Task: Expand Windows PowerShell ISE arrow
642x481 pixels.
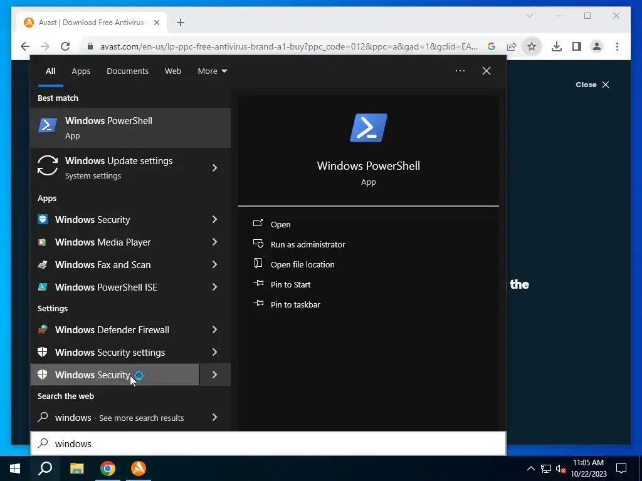Action: [214, 287]
